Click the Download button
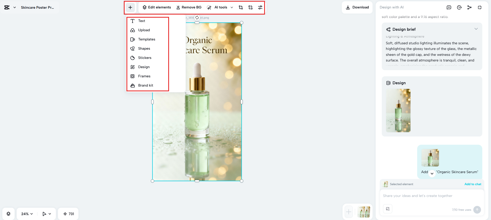The height and width of the screenshot is (220, 491). tap(357, 7)
